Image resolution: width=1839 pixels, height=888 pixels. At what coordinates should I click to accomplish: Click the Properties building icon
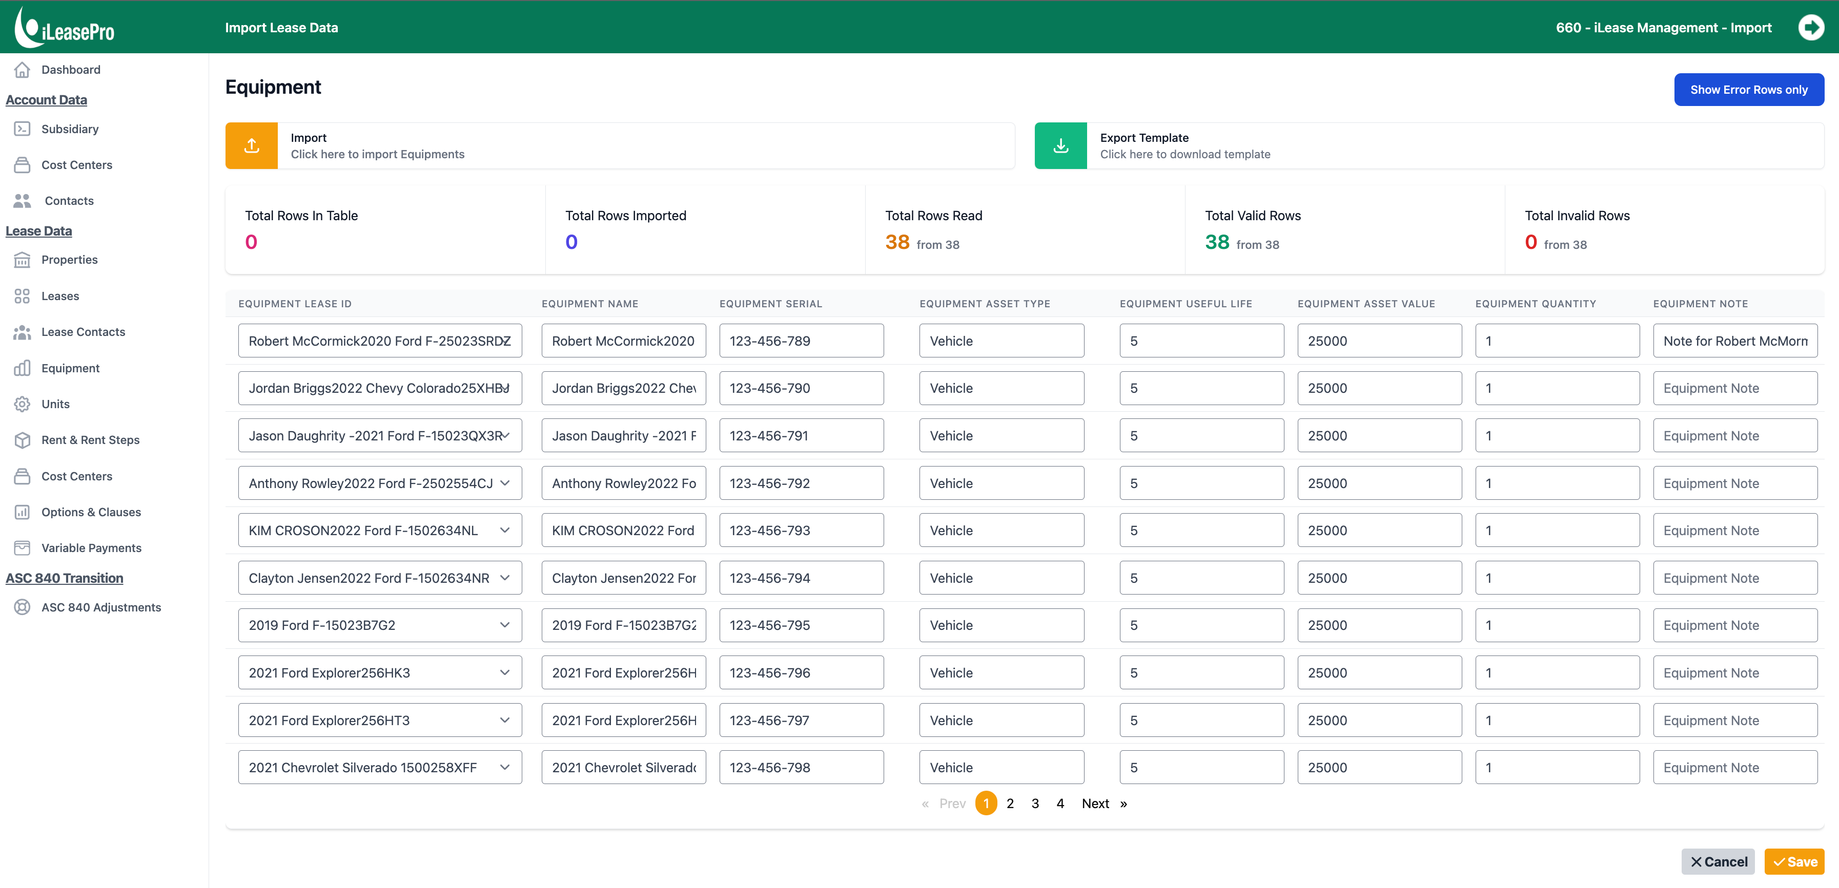[22, 260]
